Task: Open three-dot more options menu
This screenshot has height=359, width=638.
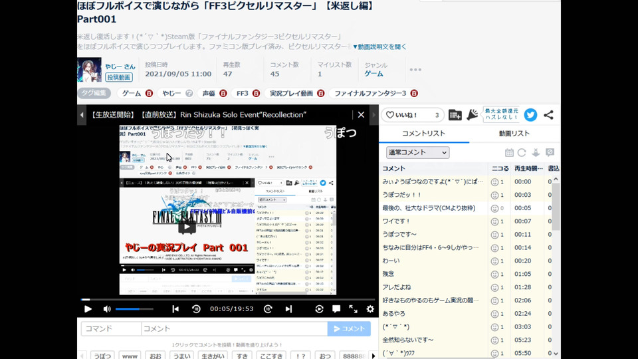Action: point(415,70)
